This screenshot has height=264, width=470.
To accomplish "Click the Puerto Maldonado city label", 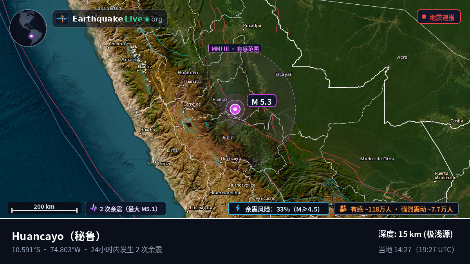I will pos(446,175).
